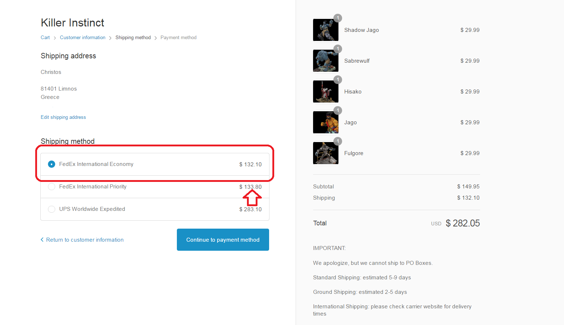
Task: Click the Total amount $ 282.05
Action: [x=463, y=223]
